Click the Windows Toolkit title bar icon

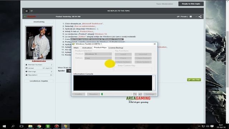pyautogui.click(x=73, y=44)
